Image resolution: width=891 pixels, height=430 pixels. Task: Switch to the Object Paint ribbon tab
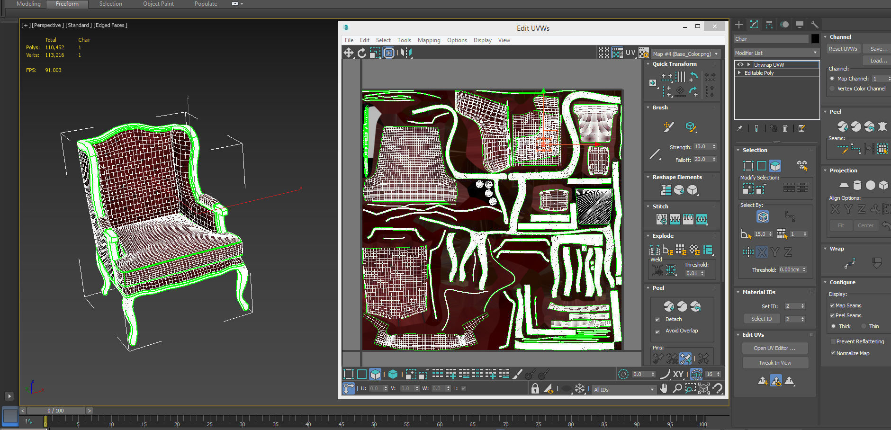coord(158,4)
